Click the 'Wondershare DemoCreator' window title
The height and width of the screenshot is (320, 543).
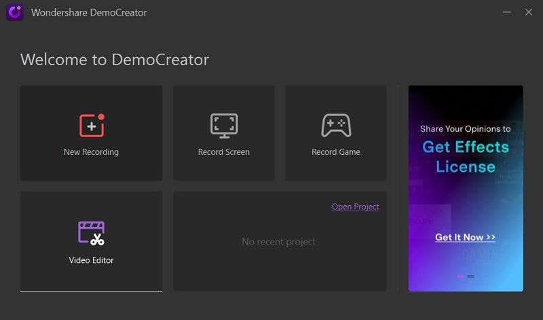pos(89,12)
